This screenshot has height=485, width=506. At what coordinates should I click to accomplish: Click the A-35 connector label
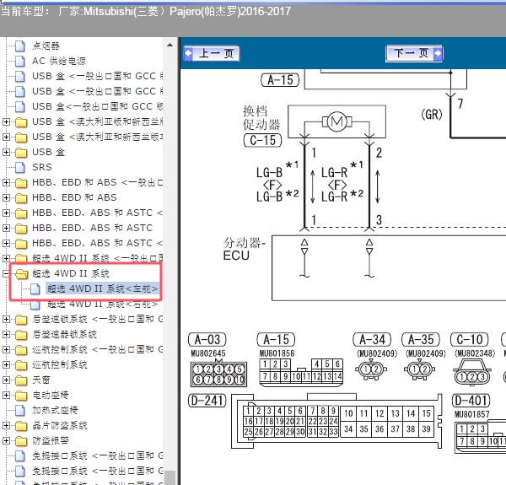pos(421,339)
